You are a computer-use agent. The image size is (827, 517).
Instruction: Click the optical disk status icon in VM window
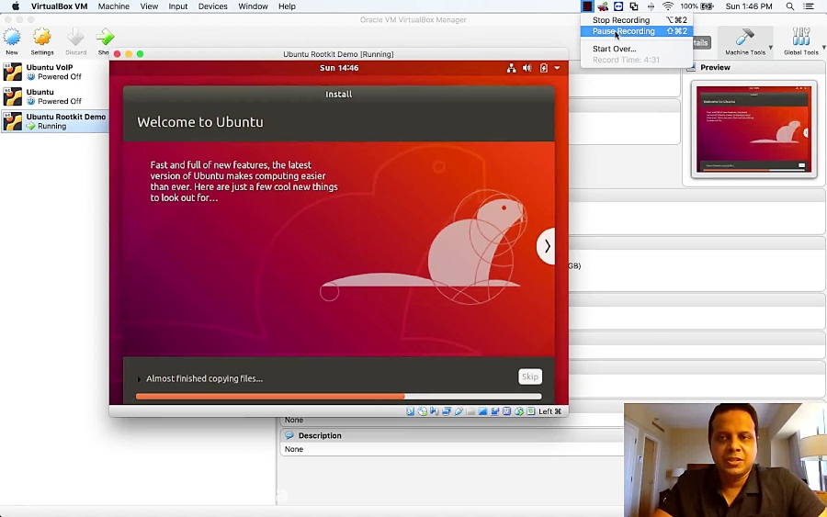(423, 411)
